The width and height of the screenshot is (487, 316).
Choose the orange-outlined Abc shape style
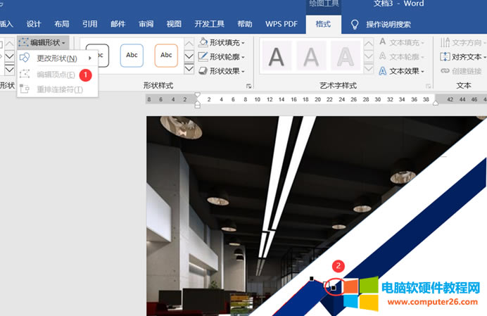coord(166,55)
